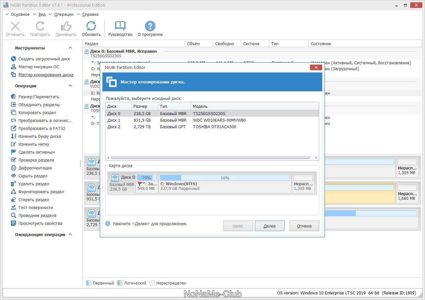This screenshot has width=425, height=300.
Task: Click the Apply (Применить) thumbs-up icon
Action: click(66, 26)
